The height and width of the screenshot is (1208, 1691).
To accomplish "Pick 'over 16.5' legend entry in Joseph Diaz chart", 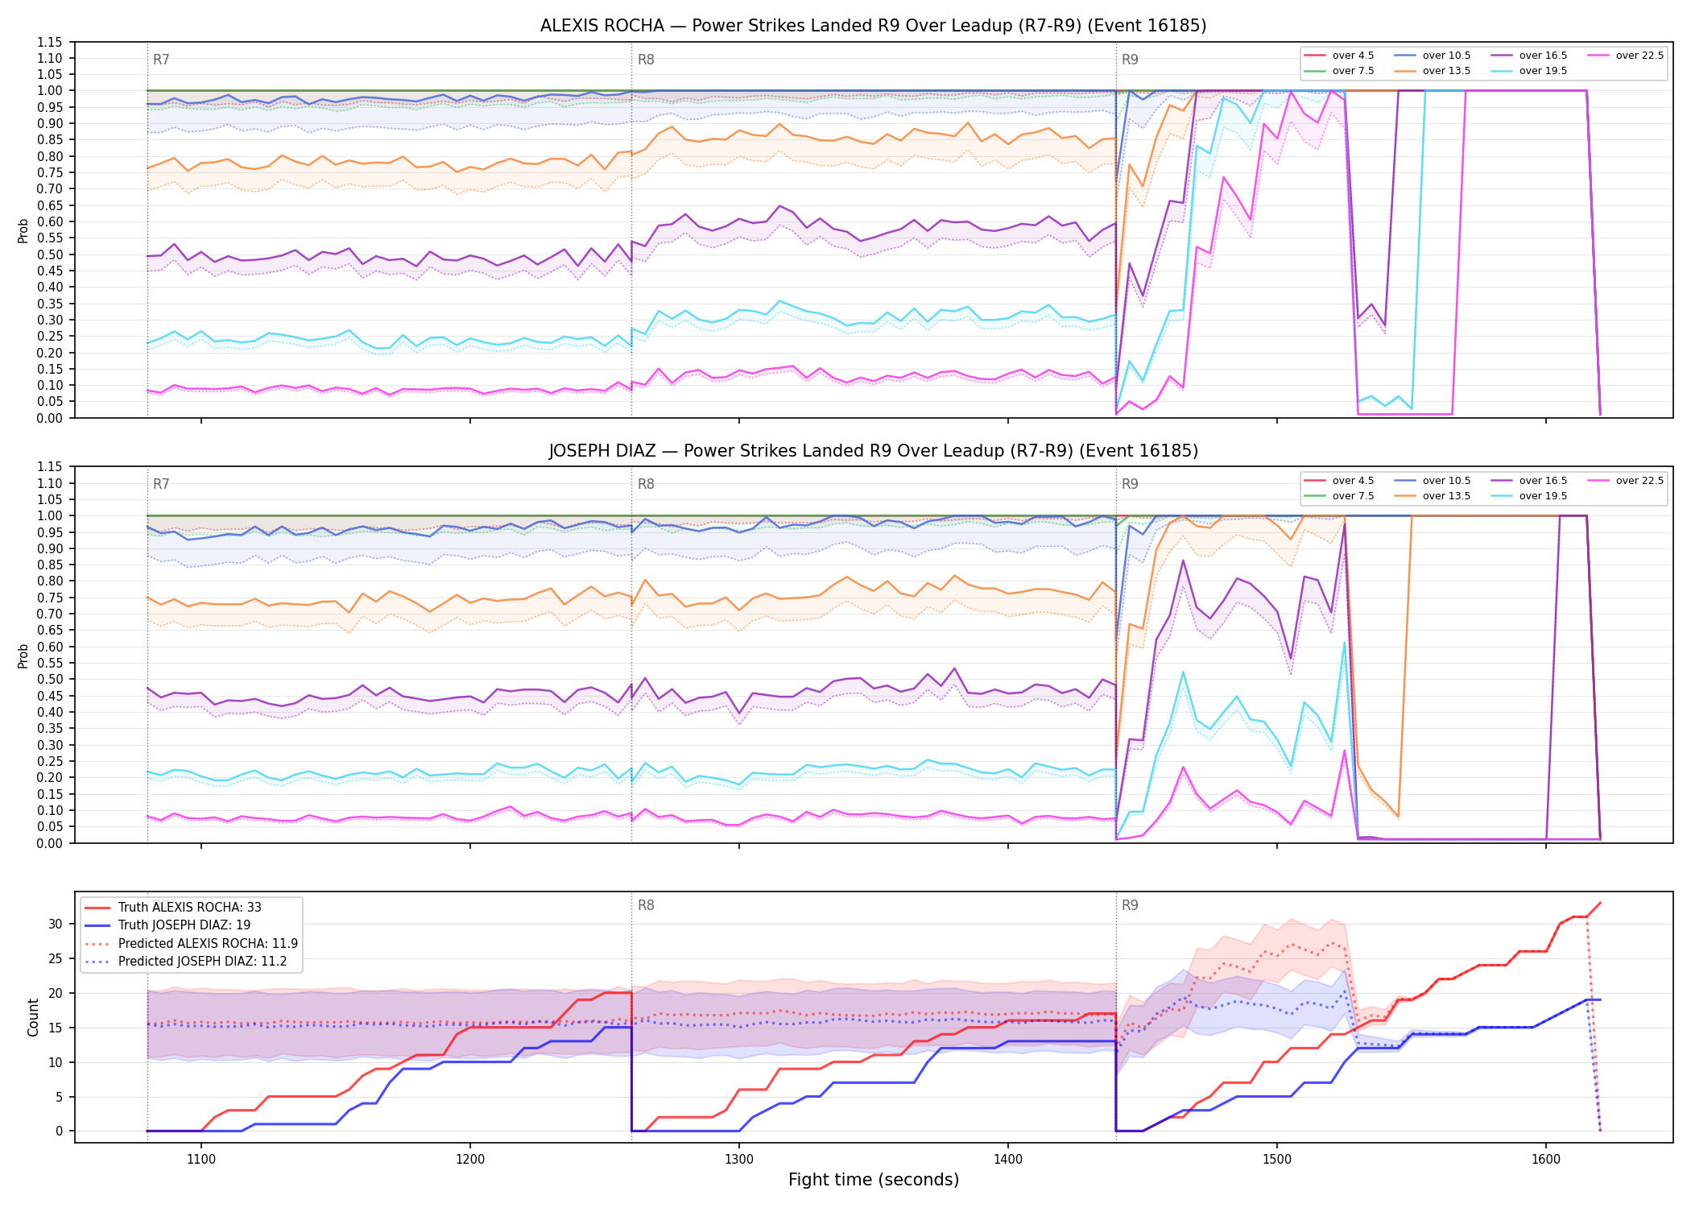I will click(x=1529, y=481).
